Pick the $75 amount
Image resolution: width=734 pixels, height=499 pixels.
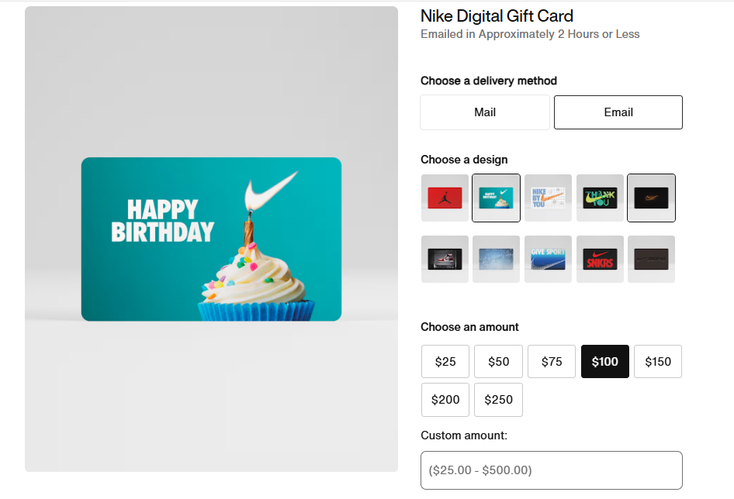(551, 361)
